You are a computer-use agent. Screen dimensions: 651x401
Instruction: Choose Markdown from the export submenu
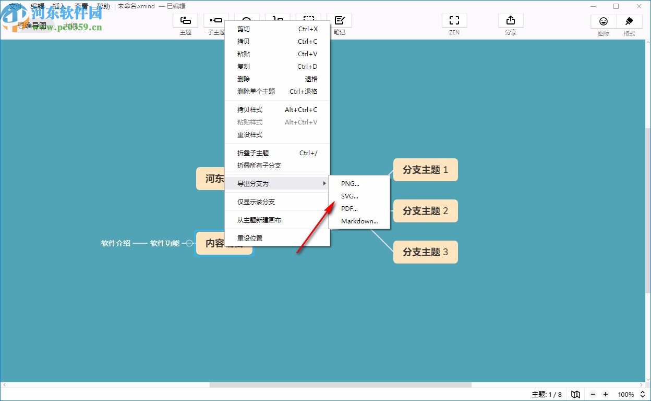(x=359, y=221)
